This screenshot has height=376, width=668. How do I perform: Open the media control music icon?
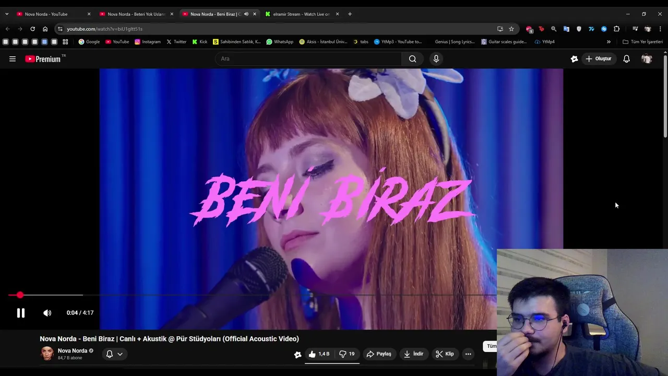[635, 29]
